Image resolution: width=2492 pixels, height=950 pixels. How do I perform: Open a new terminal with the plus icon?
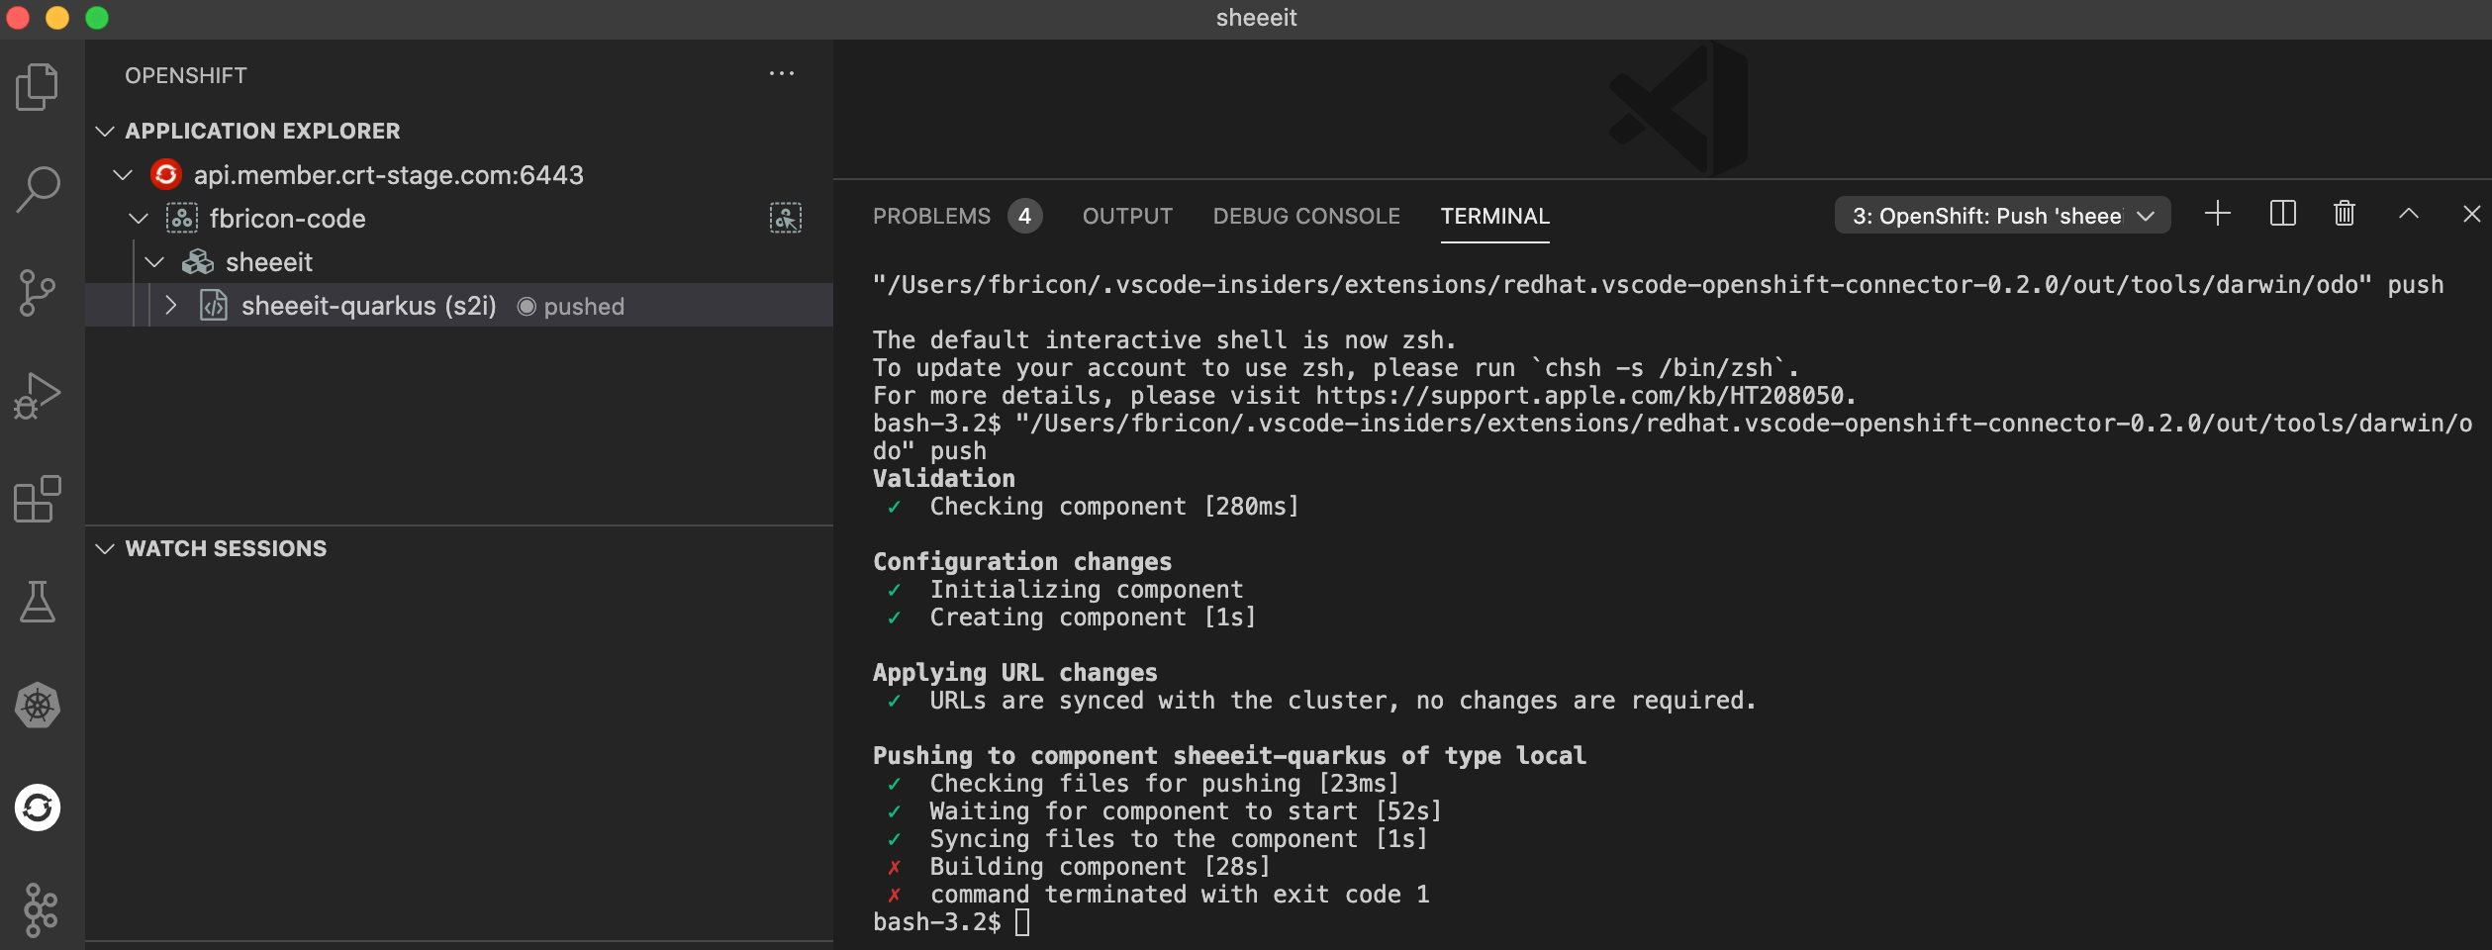click(2217, 214)
